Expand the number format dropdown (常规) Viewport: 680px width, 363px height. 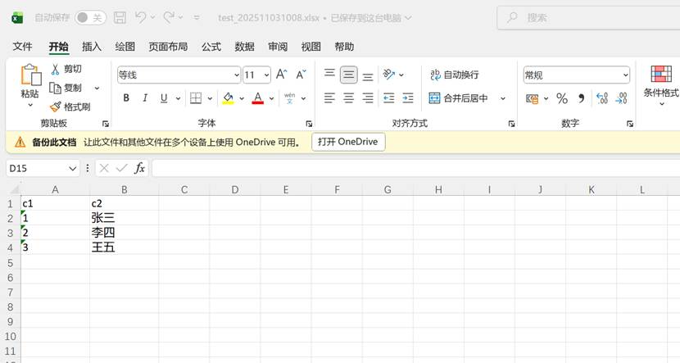(625, 75)
